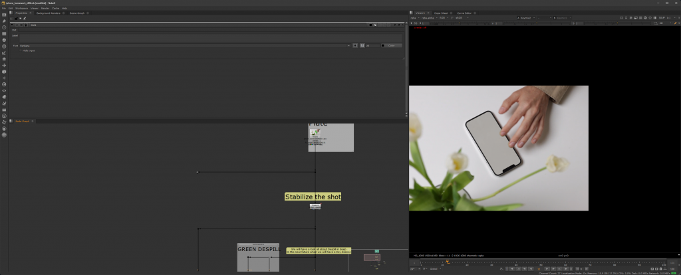
Task: Toggle the font italic button
Action: [x=362, y=46]
